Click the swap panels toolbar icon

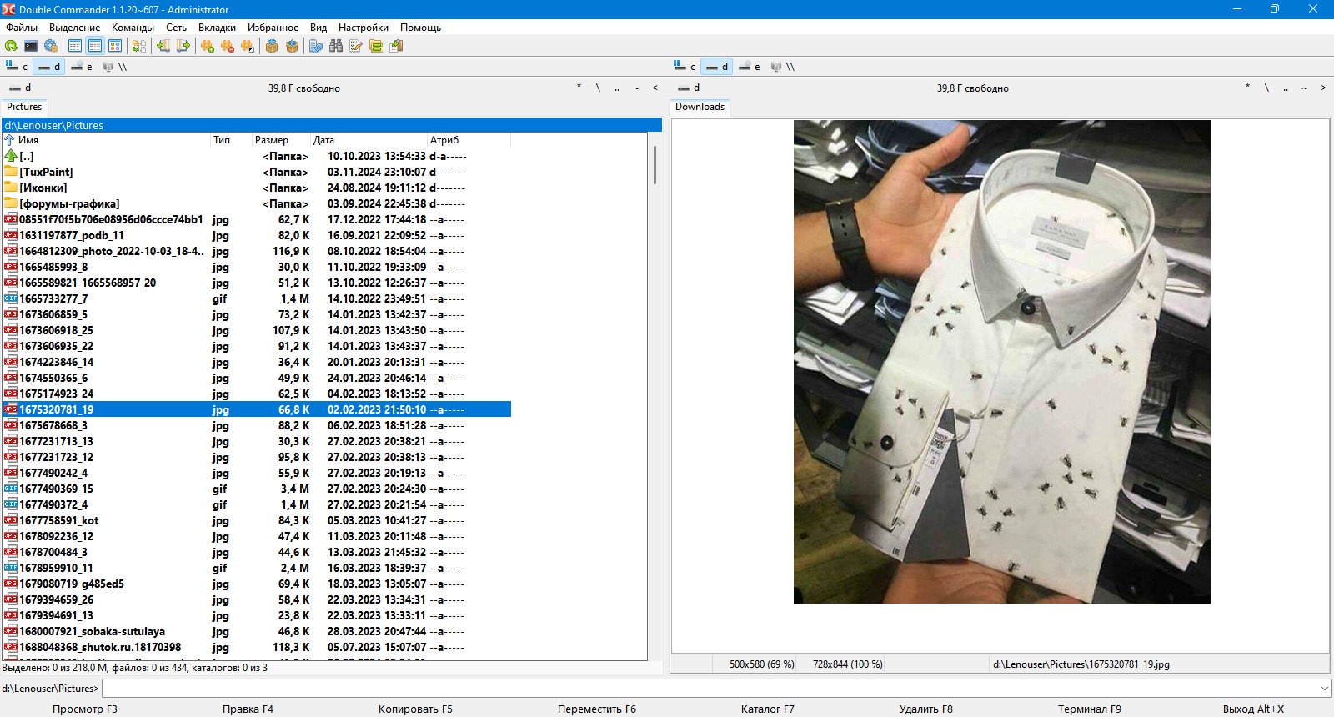(x=139, y=46)
